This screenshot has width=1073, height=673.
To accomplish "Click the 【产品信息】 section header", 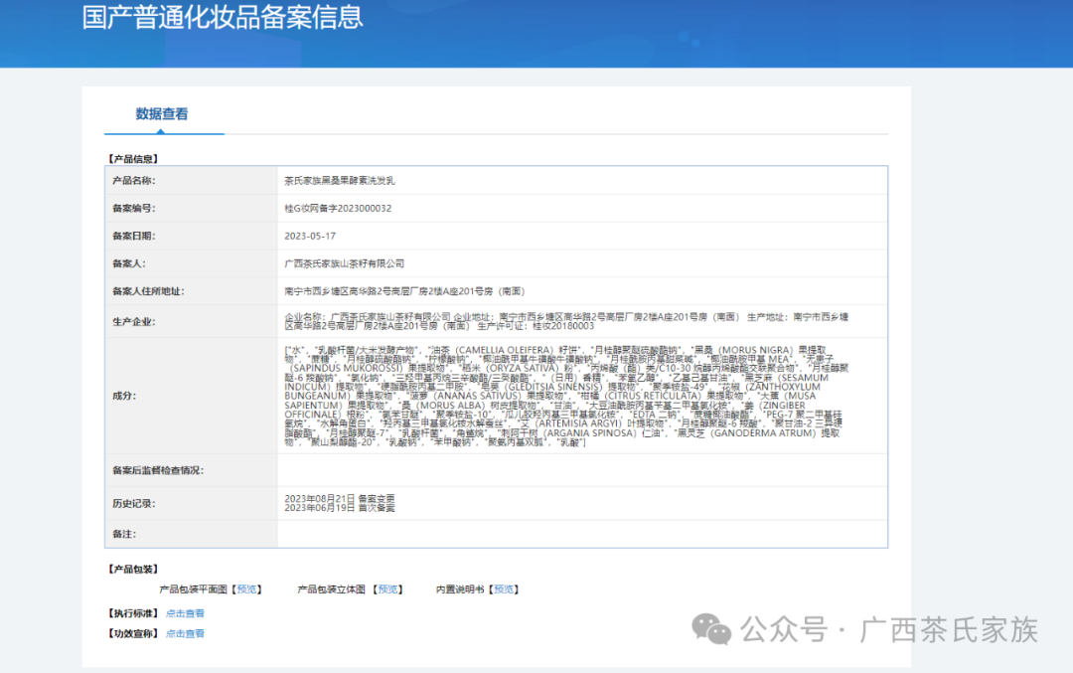I will click(x=133, y=159).
